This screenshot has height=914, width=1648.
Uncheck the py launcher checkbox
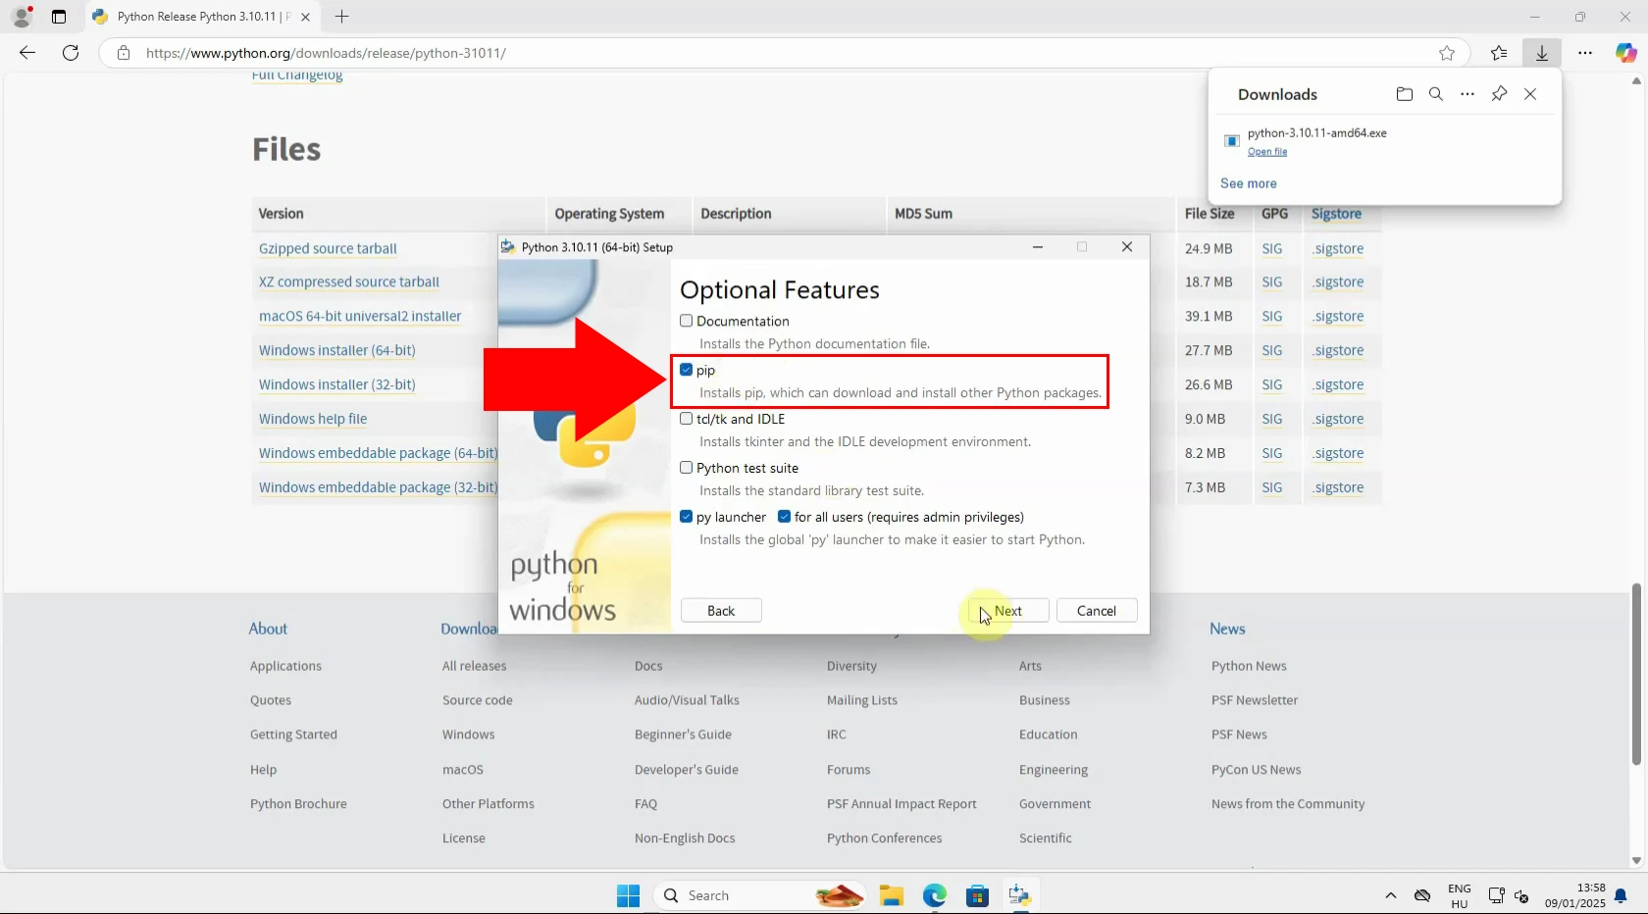(x=687, y=517)
